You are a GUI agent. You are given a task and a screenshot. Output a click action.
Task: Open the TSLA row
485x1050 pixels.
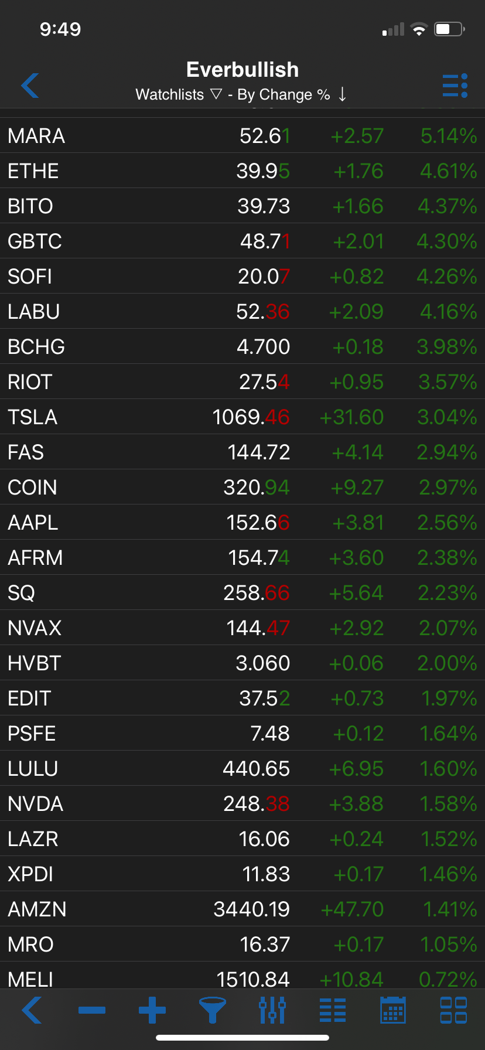(243, 417)
